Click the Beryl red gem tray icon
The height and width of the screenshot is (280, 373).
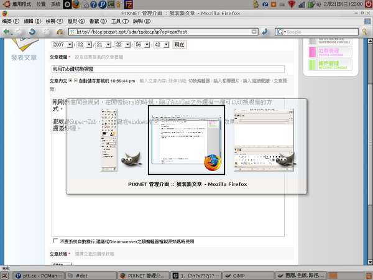(x=292, y=4)
